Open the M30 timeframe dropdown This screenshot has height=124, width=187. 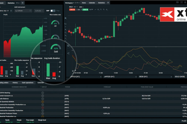point(81,7)
